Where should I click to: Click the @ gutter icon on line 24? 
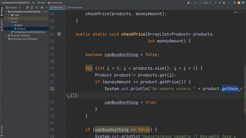click(x=59, y=34)
